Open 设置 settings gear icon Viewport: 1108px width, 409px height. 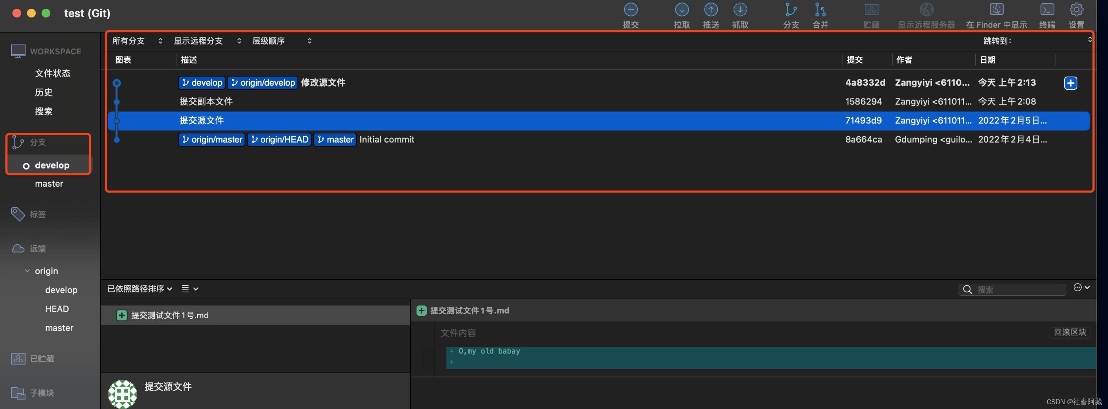[1076, 10]
